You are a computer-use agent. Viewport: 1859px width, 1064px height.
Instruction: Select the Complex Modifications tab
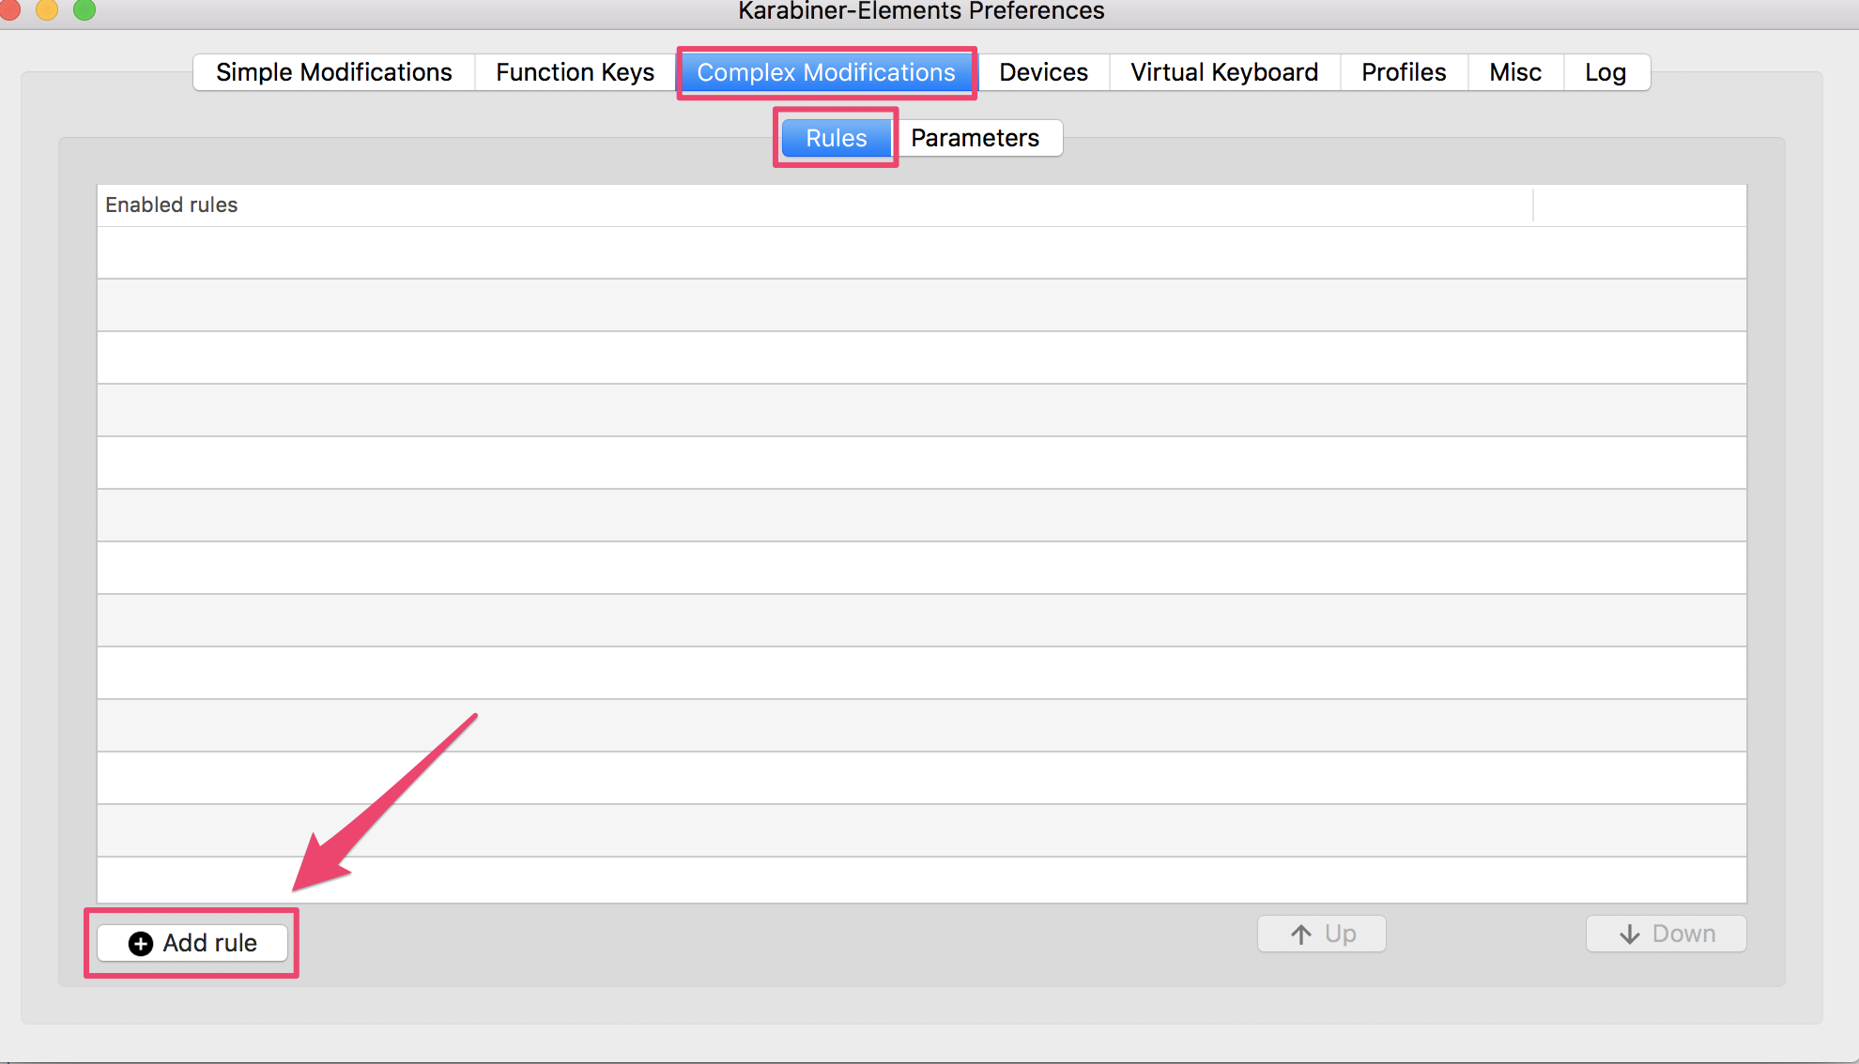(825, 72)
